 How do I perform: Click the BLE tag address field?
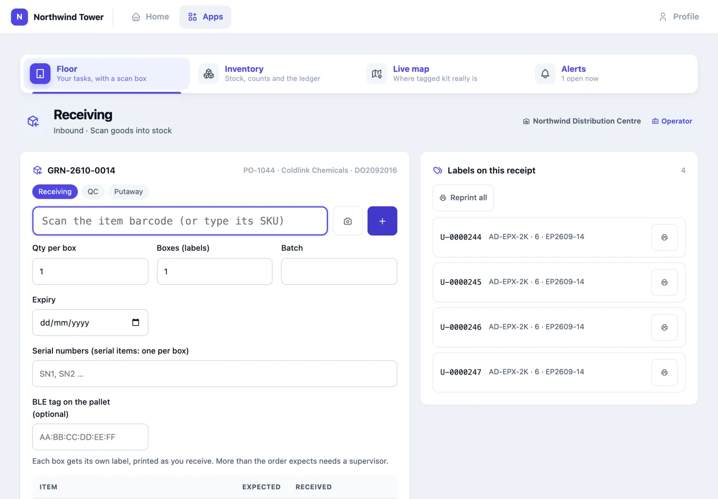(90, 437)
